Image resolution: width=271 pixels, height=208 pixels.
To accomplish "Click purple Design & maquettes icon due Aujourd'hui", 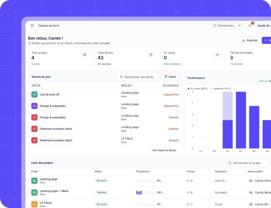I will pyautogui.click(x=34, y=106).
